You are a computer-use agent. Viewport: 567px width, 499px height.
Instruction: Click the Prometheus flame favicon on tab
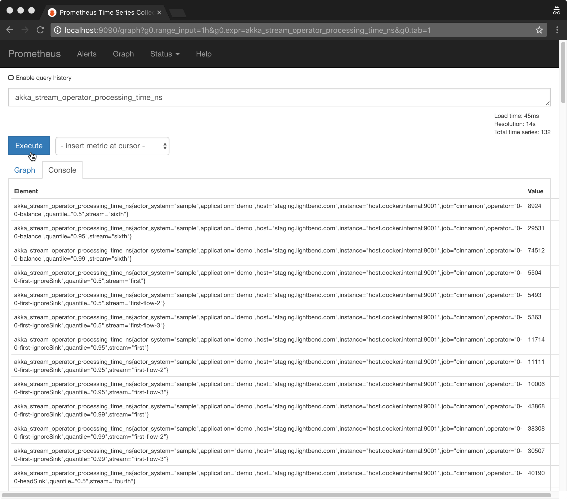pyautogui.click(x=52, y=12)
